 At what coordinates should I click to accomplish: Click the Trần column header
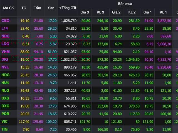(37, 8)
